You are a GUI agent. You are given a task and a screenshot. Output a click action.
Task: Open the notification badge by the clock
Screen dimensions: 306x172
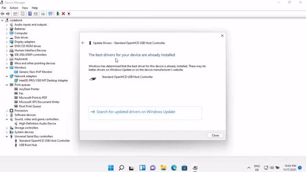300,168
